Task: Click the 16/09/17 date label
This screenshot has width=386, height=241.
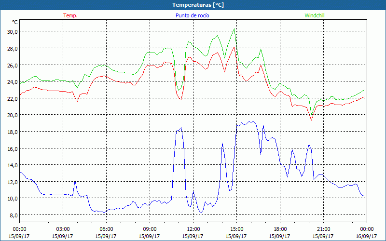Action: coord(366,236)
